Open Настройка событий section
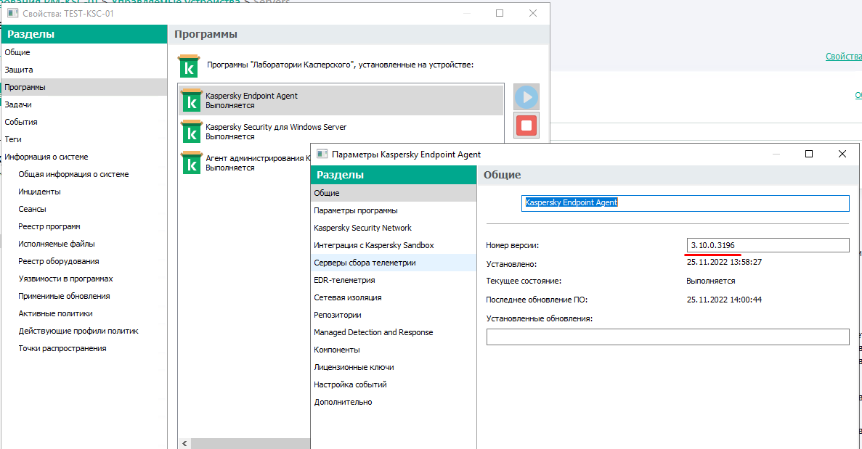 [394, 384]
